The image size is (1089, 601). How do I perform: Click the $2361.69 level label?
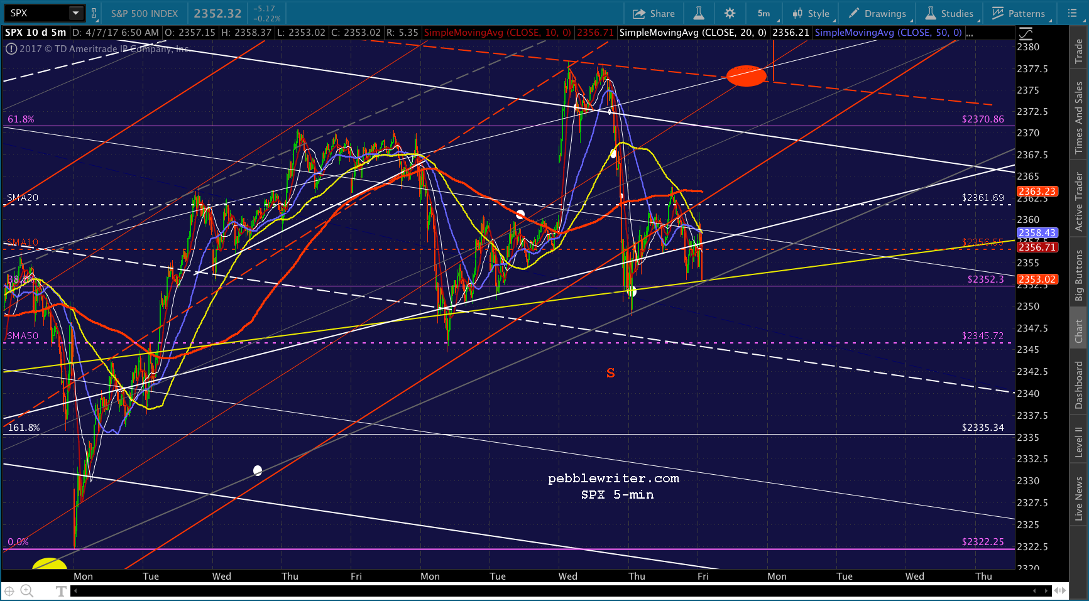pos(983,198)
